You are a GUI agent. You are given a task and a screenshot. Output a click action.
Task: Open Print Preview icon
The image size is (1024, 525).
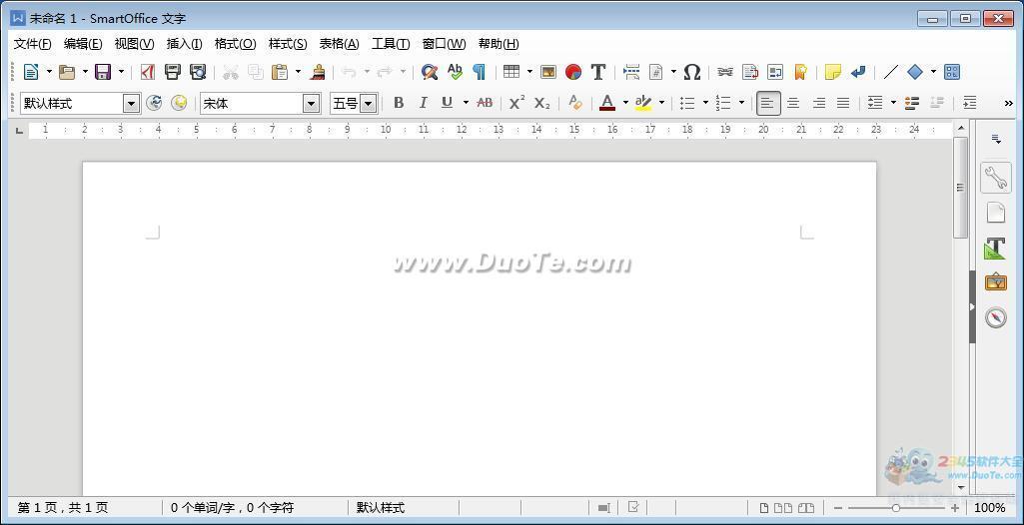click(x=198, y=72)
